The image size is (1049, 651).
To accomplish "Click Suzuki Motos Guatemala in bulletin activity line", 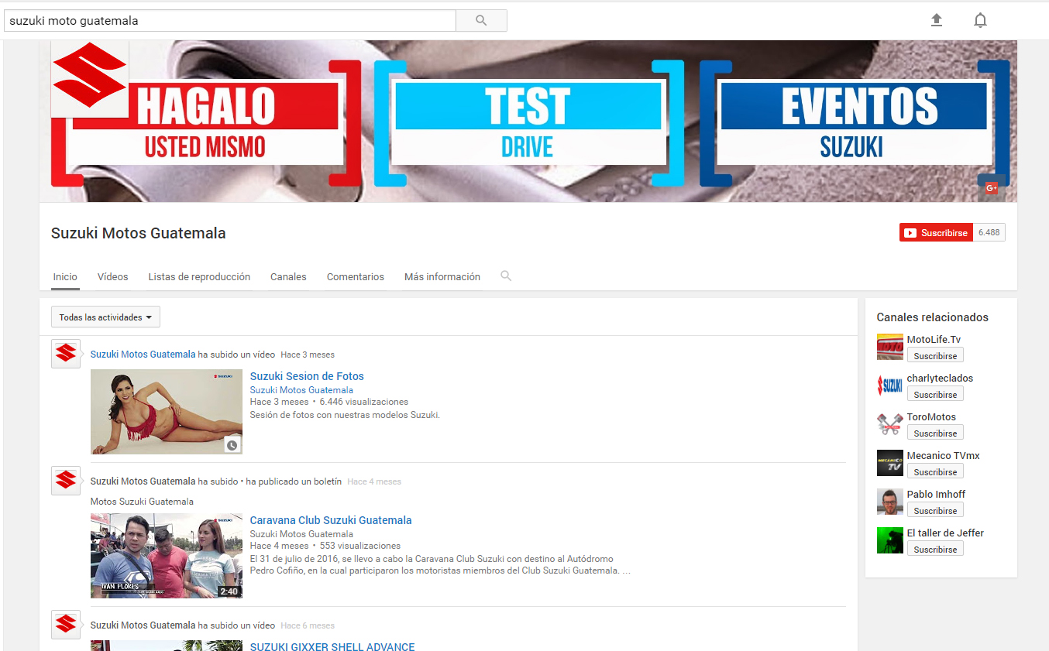I will (143, 481).
